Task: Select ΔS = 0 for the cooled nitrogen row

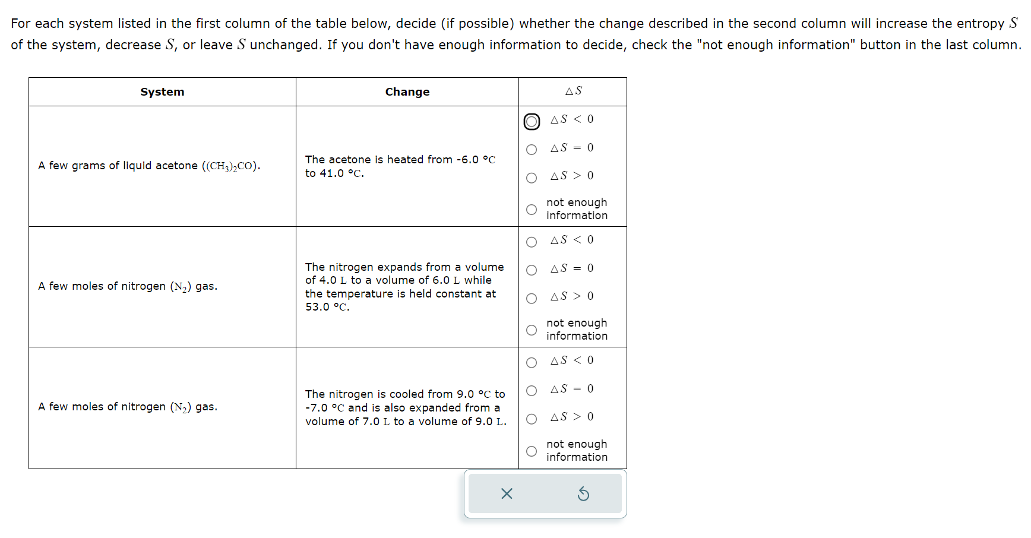Action: tap(532, 391)
